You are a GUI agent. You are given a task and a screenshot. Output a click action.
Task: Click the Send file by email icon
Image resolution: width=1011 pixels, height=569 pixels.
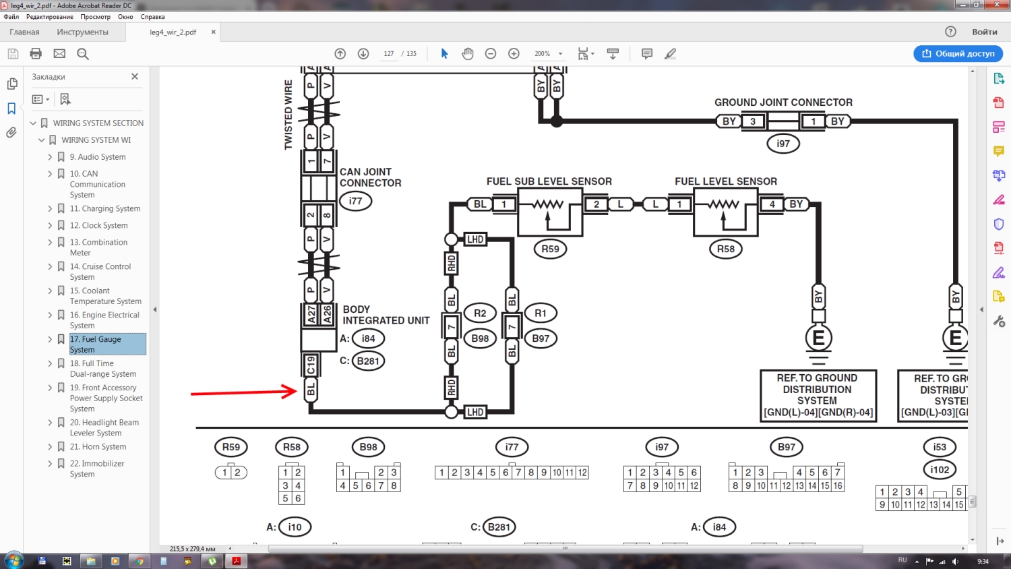[x=59, y=54]
